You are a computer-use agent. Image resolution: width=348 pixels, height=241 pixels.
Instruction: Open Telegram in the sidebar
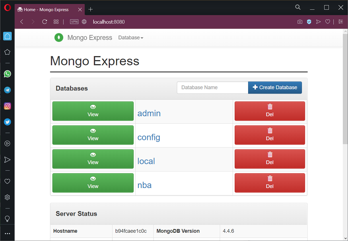tap(7, 90)
